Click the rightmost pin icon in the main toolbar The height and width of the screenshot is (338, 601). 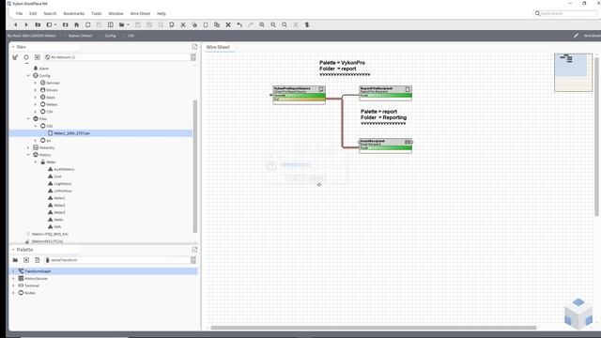(307, 24)
